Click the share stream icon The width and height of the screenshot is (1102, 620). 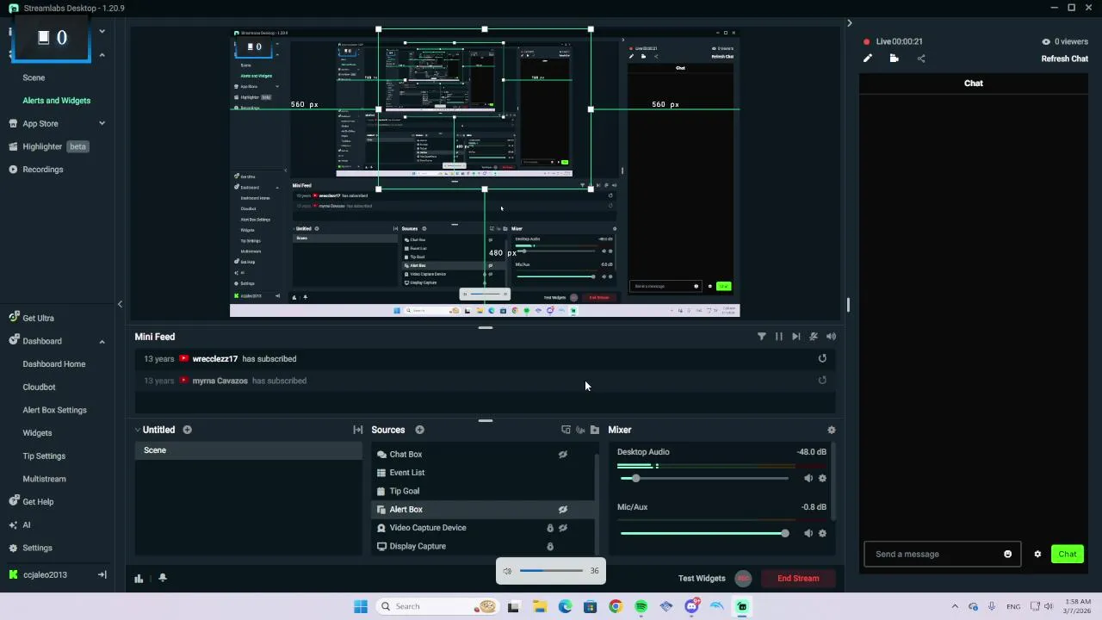pyautogui.click(x=921, y=59)
